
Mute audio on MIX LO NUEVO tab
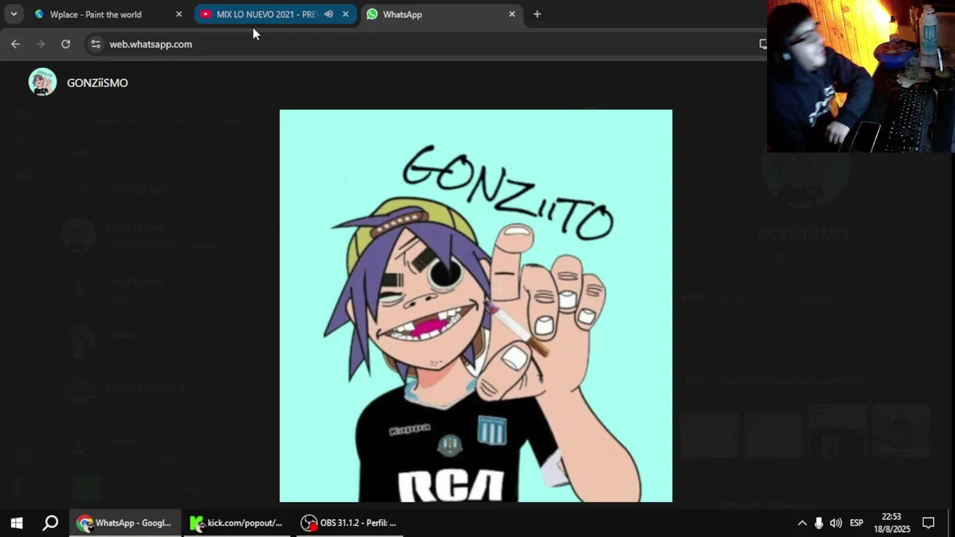pos(328,14)
